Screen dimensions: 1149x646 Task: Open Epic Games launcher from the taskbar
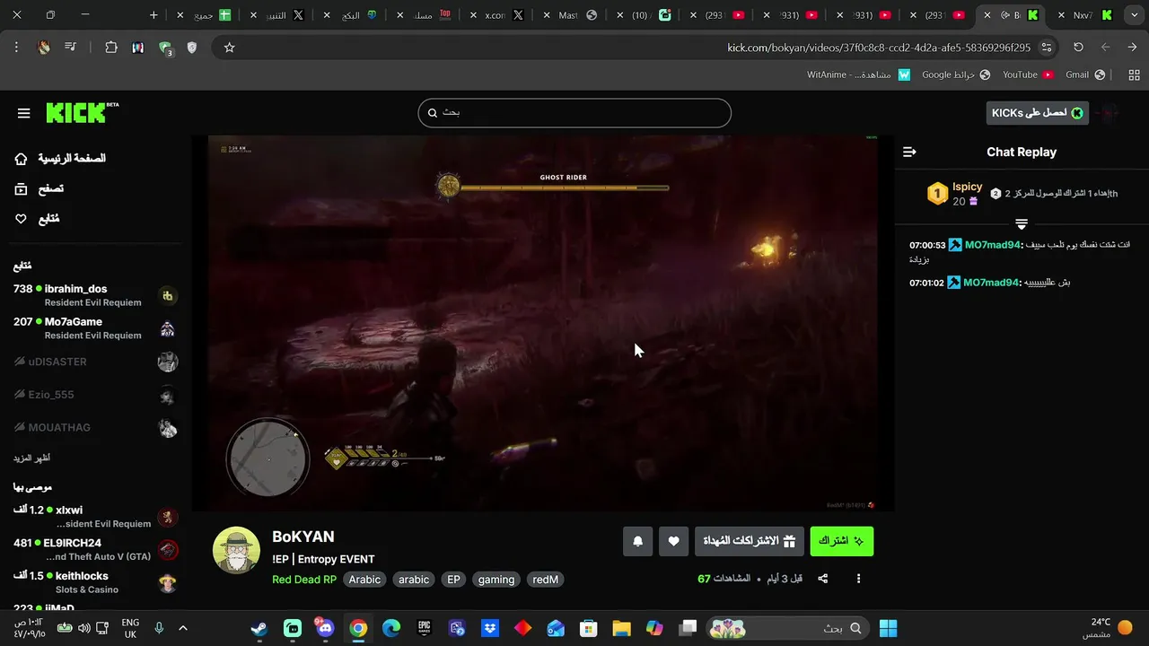click(x=425, y=628)
